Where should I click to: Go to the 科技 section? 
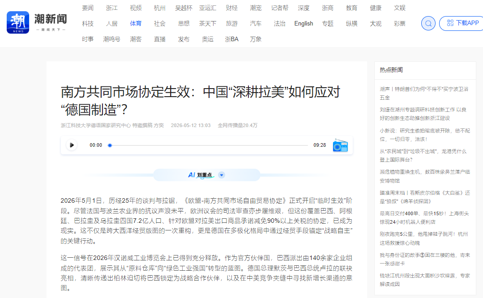[88, 24]
